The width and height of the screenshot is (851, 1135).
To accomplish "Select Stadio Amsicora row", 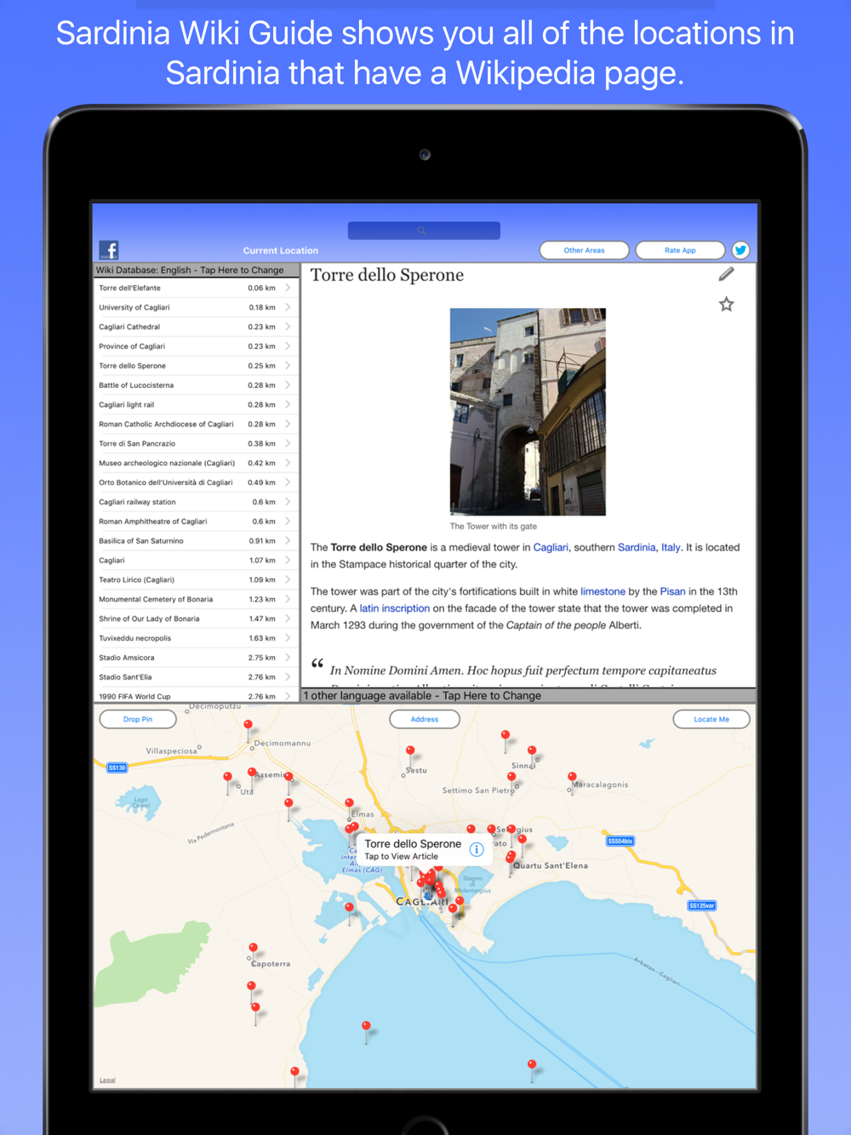I will click(x=196, y=658).
